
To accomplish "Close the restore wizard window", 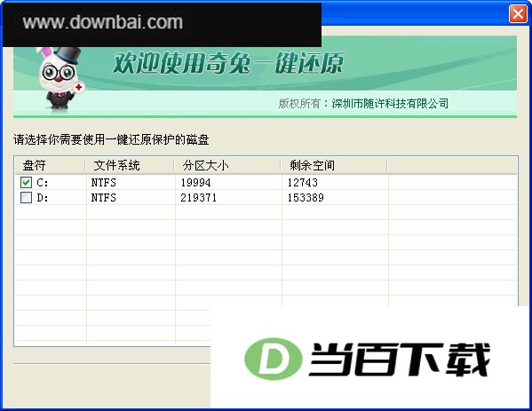I will 518,14.
